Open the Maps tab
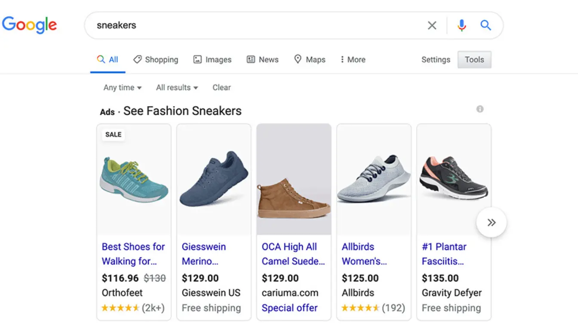This screenshot has height=330, width=578. (310, 60)
